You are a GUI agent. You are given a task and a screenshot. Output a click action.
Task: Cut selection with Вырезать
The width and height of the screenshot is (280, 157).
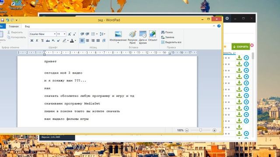(x=15, y=32)
